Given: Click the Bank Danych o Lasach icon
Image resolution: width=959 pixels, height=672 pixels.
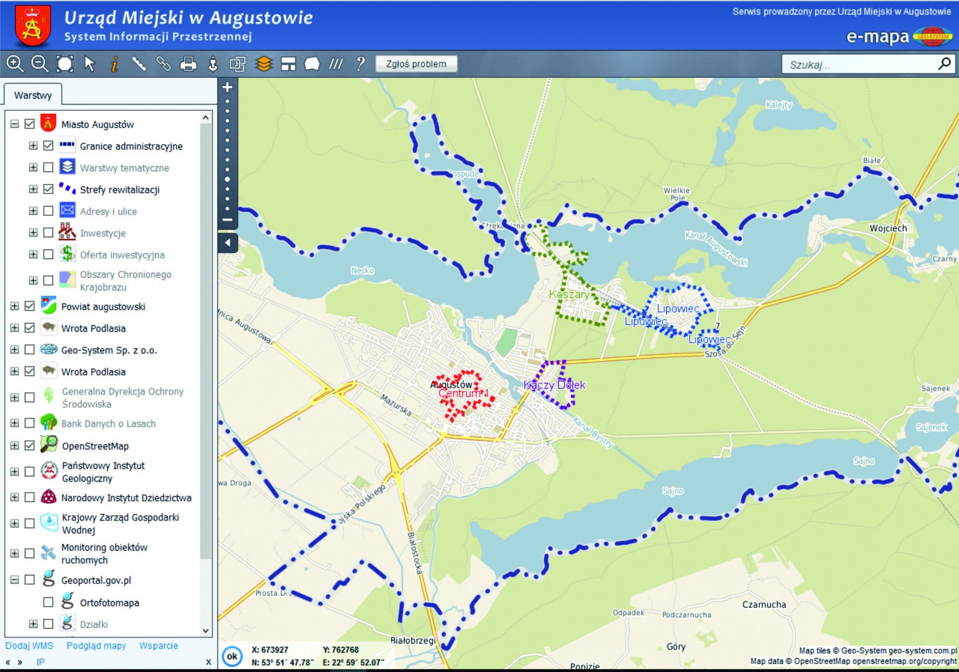Looking at the screenshot, I should coord(49,422).
